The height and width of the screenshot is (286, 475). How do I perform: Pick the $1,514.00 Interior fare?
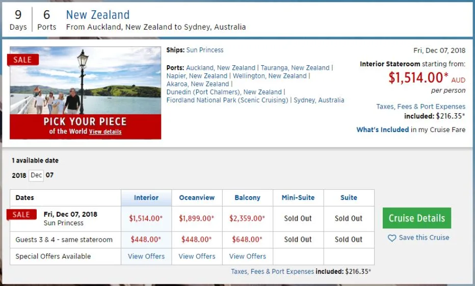pyautogui.click(x=146, y=219)
